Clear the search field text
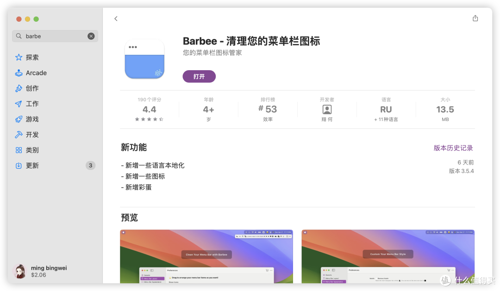The height and width of the screenshot is (291, 500). tap(91, 36)
